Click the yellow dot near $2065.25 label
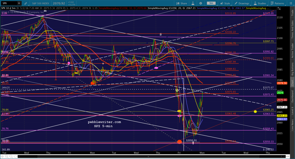 click(x=255, y=112)
